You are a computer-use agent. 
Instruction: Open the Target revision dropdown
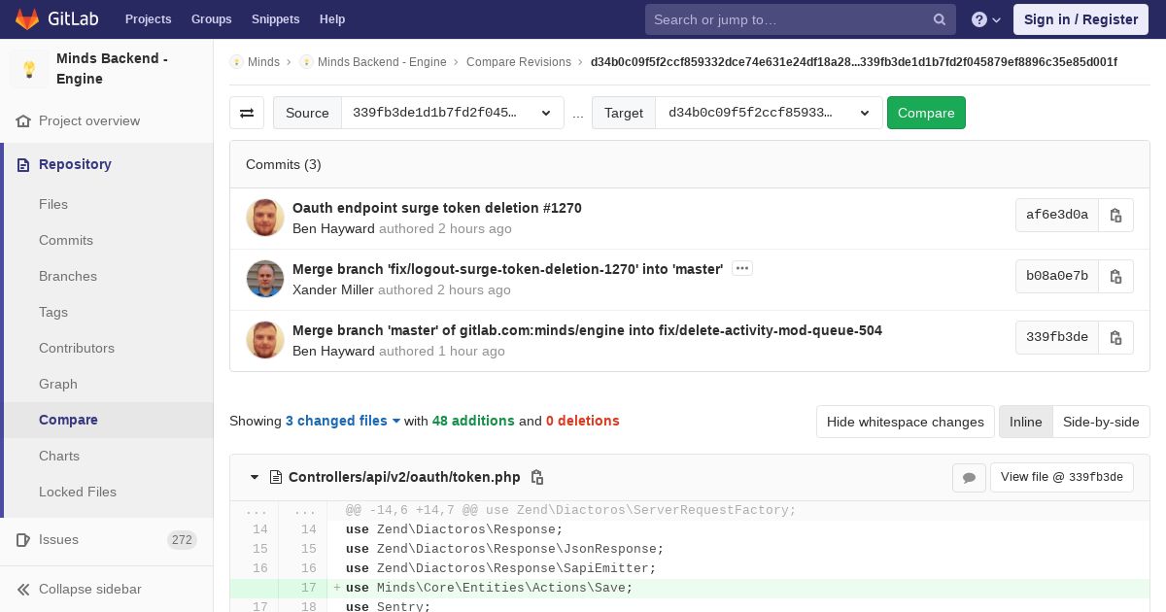[768, 113]
